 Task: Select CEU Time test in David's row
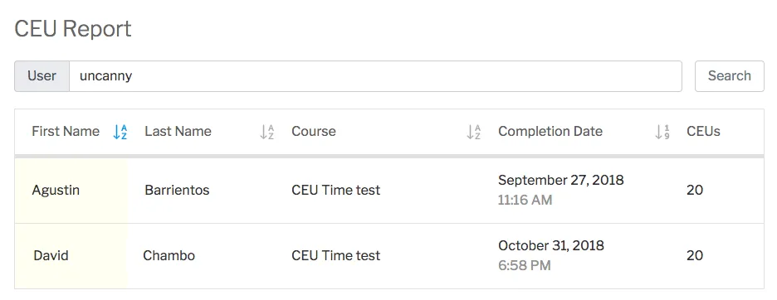[x=336, y=256]
